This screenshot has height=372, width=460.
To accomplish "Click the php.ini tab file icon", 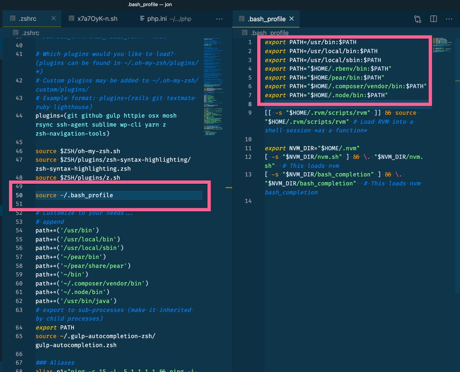I will point(142,18).
